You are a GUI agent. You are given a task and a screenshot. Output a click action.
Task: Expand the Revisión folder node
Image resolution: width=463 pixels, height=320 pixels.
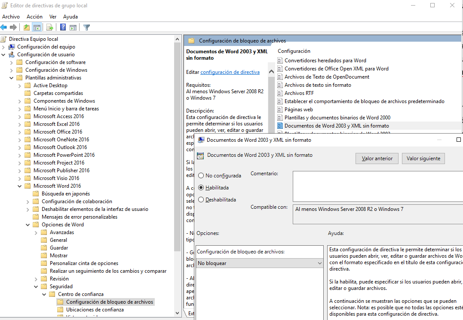click(36, 279)
